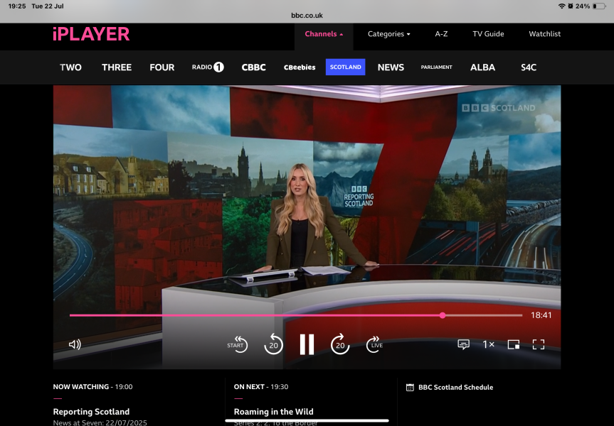Viewport: 614px width, 426px height.
Task: Skip forward 20 seconds
Action: (x=340, y=344)
